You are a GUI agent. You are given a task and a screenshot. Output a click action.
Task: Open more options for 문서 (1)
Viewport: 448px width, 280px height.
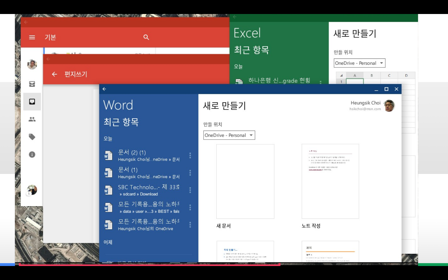click(190, 173)
